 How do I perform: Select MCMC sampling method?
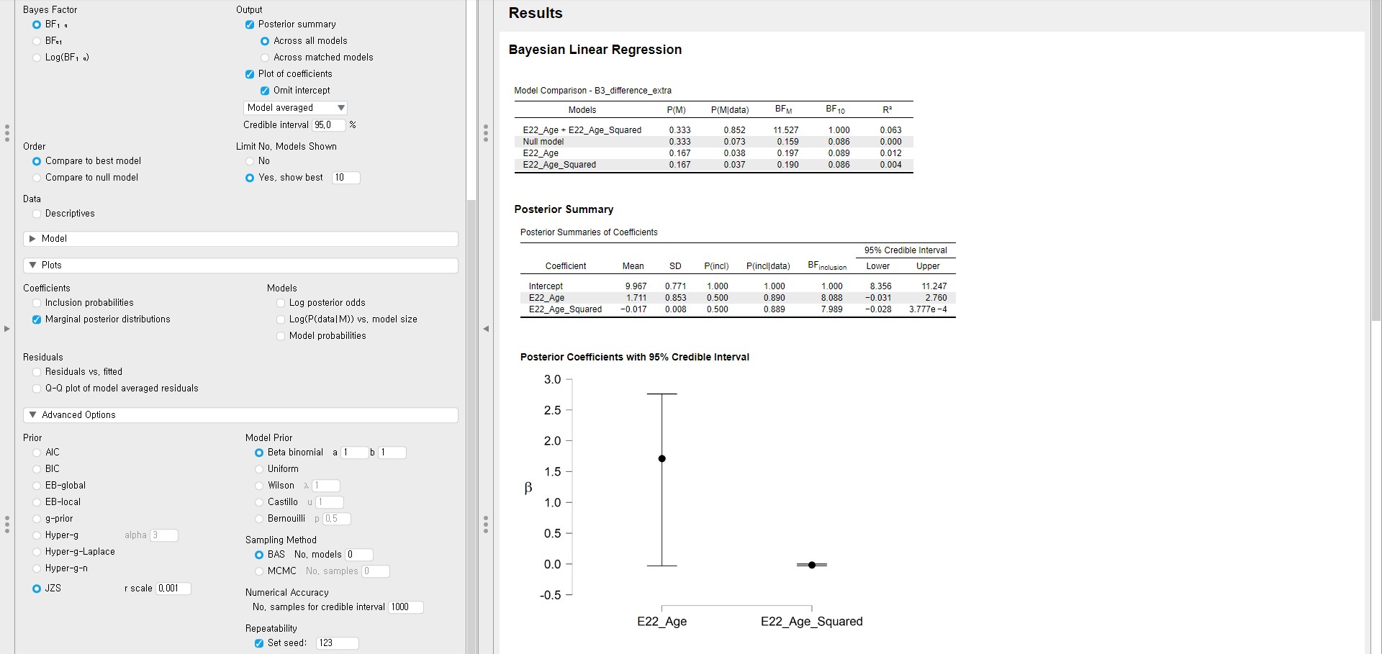pos(259,571)
